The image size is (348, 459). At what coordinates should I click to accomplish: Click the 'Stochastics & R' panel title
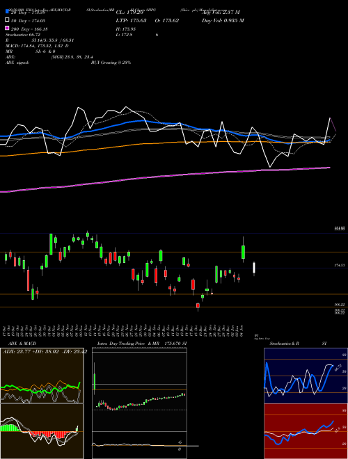[284, 344]
